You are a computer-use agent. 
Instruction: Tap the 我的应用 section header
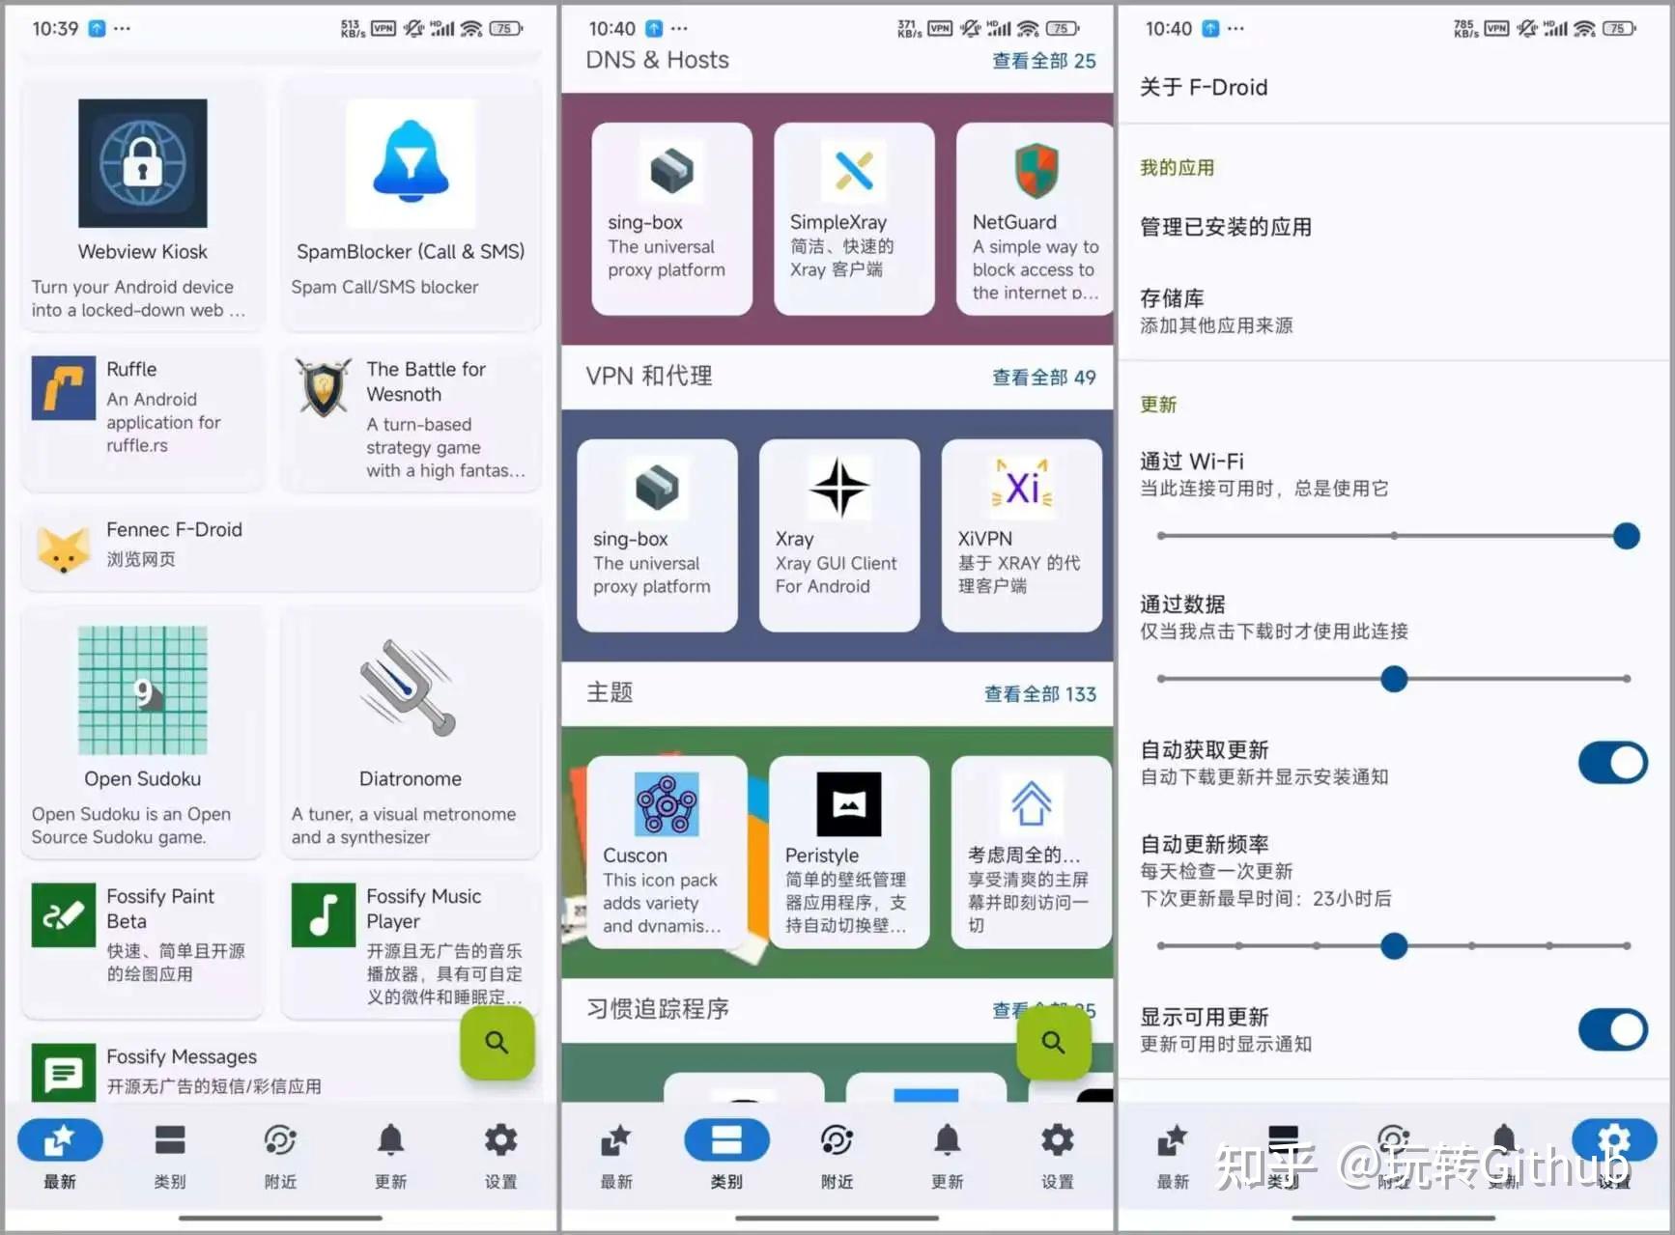(x=1178, y=168)
